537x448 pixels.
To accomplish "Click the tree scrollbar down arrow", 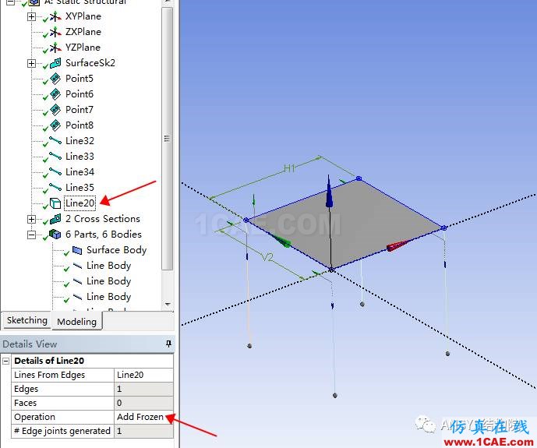I will click(x=168, y=304).
